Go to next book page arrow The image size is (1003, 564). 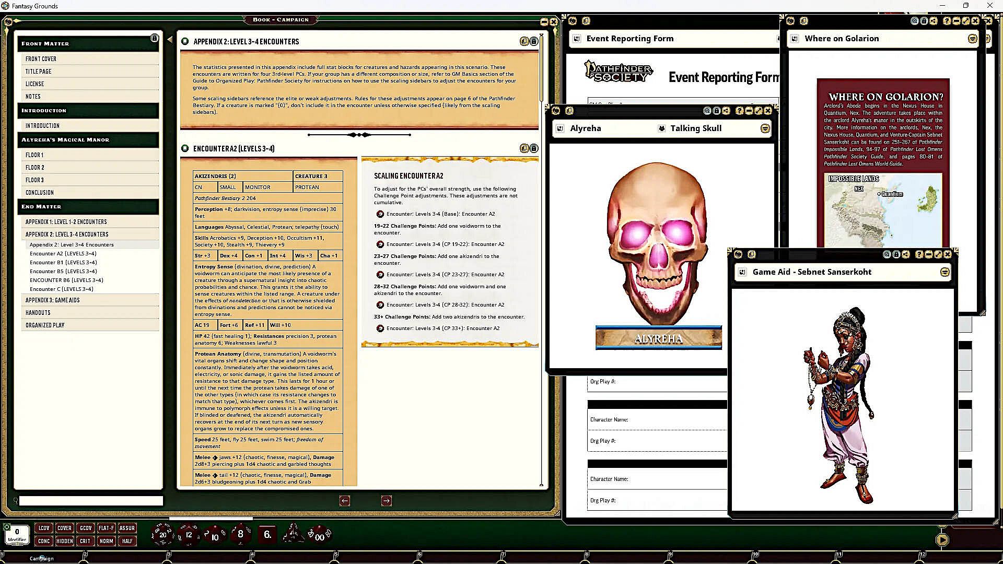tap(386, 501)
